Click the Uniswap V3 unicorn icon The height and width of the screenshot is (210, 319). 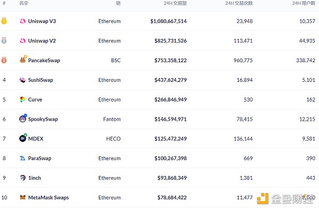click(22, 21)
